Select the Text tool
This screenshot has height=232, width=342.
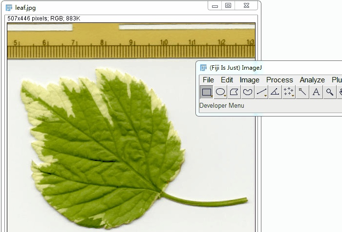(316, 92)
